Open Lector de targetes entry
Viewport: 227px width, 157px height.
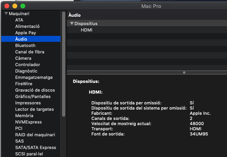[34, 109]
